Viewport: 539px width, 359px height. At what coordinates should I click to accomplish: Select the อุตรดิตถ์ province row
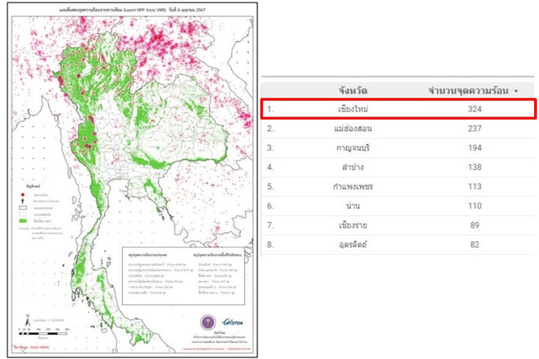pyautogui.click(x=352, y=245)
